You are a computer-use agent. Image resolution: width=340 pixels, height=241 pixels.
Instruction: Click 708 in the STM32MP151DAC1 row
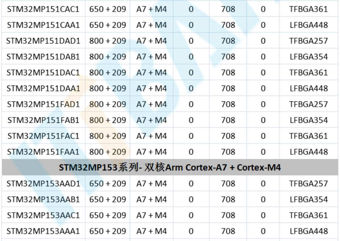[228, 72]
